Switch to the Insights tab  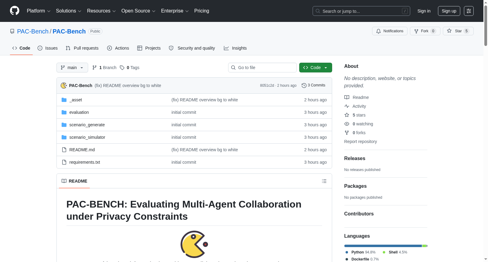tap(235, 48)
